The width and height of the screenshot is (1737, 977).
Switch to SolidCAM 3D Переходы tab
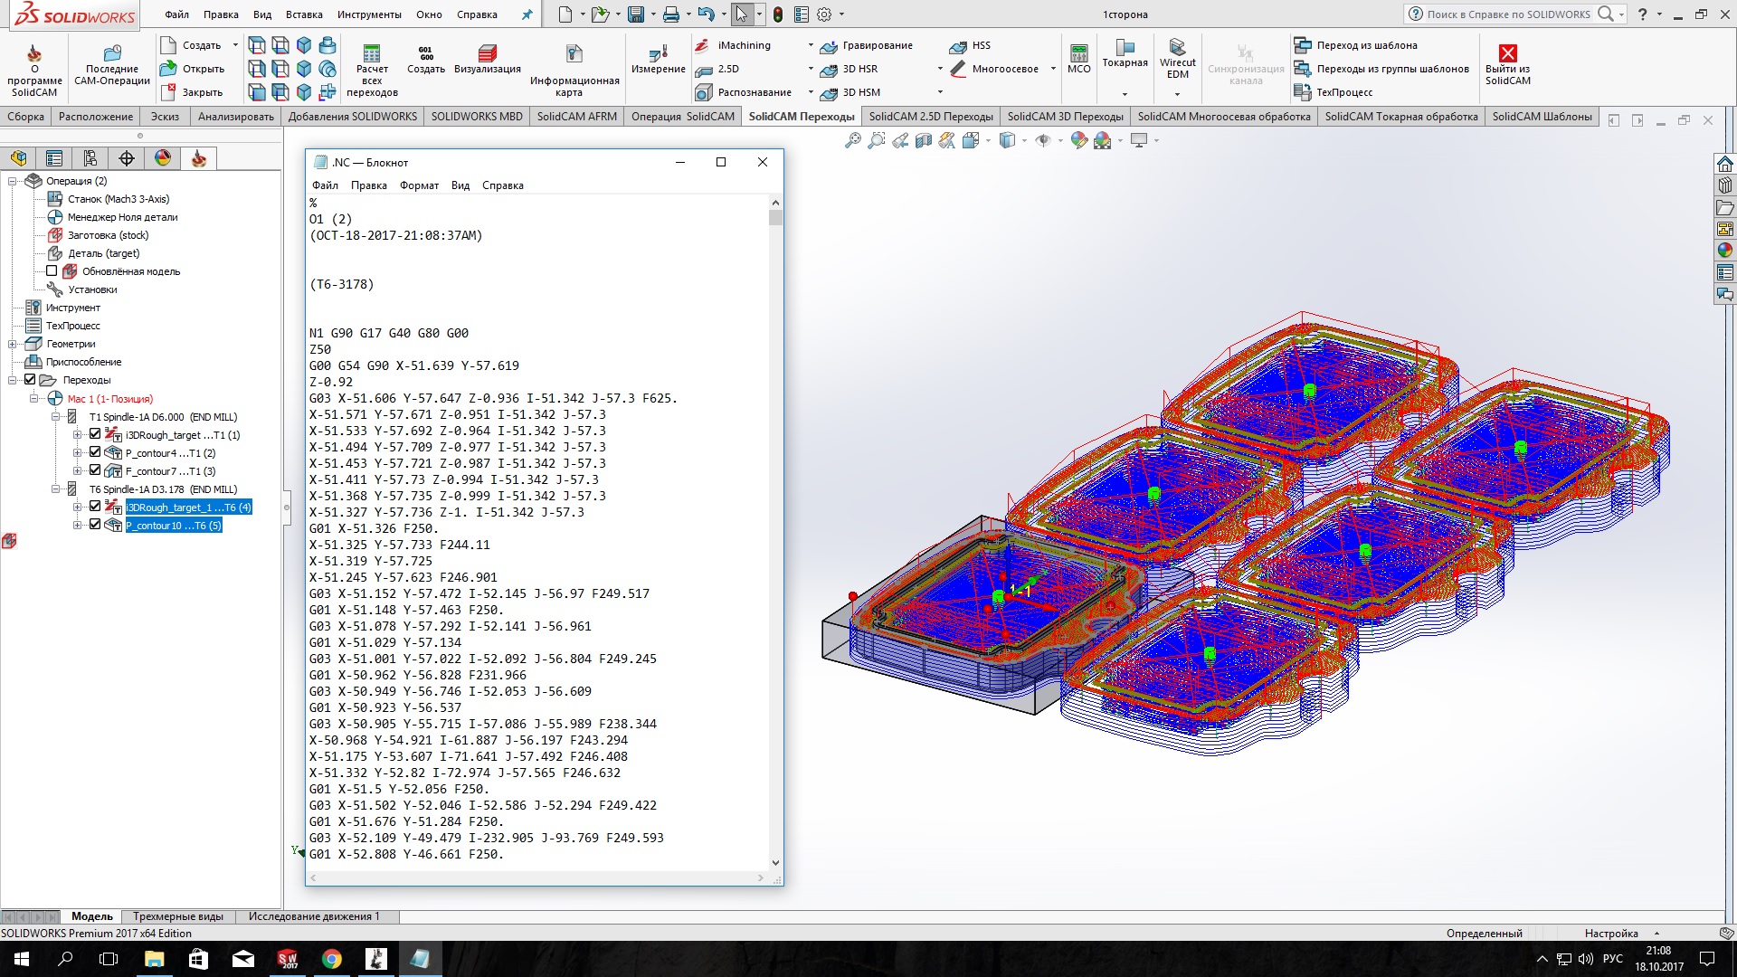(1065, 116)
